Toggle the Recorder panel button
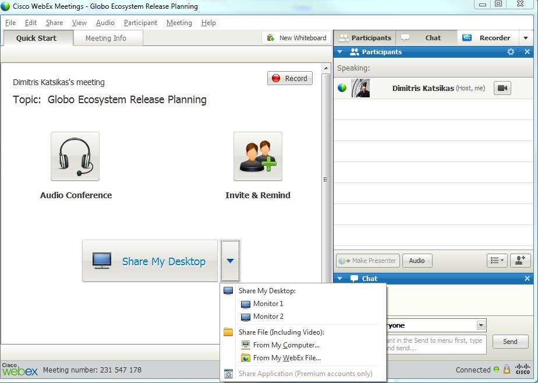 pos(488,38)
